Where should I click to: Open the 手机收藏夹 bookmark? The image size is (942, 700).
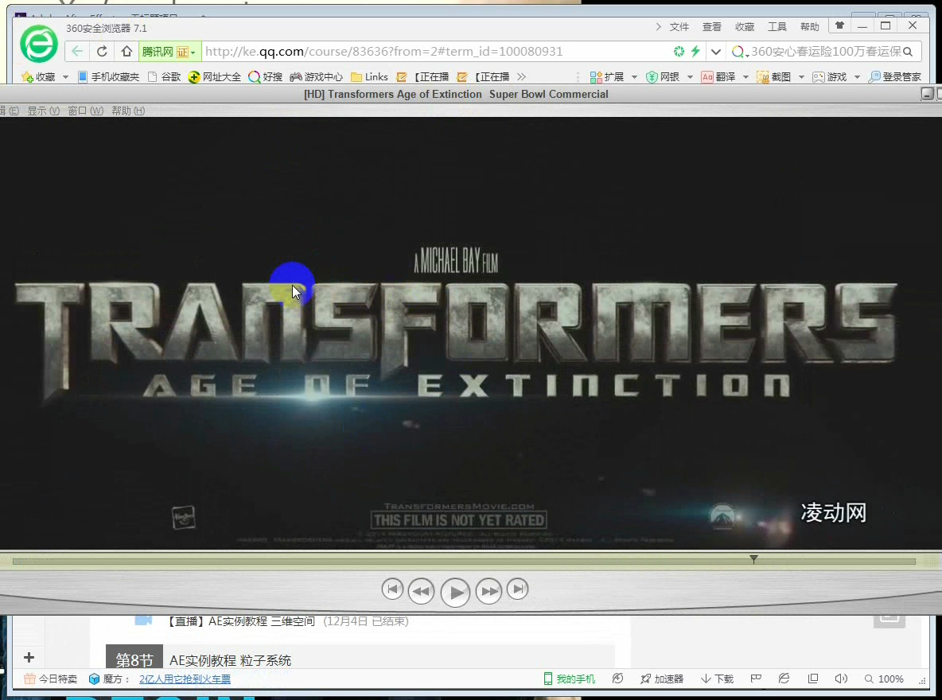pyautogui.click(x=108, y=77)
